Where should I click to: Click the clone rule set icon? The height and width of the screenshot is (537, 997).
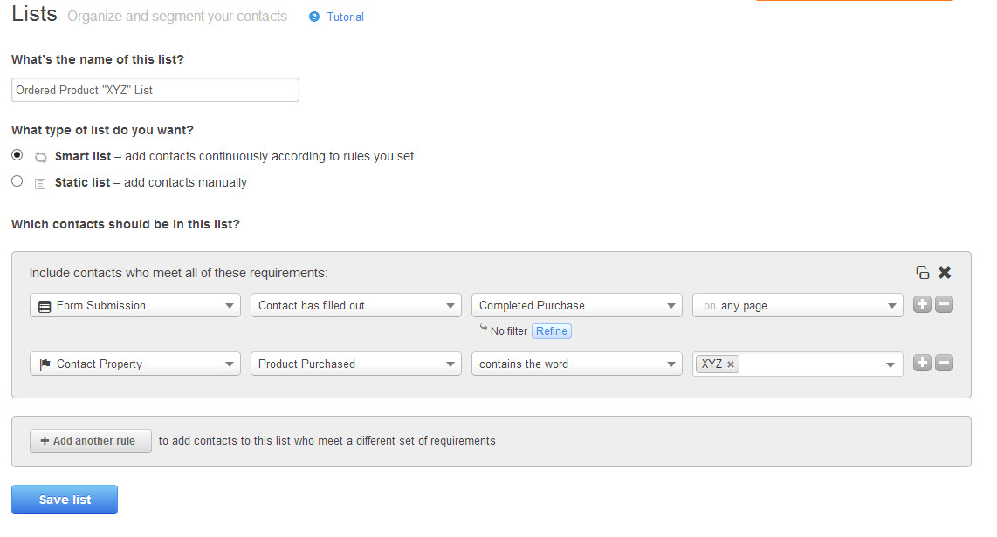coord(923,273)
